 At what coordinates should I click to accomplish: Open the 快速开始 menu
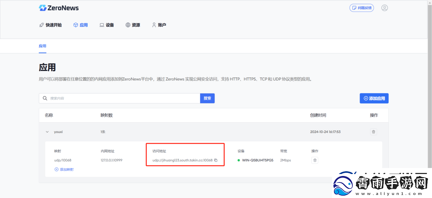pyautogui.click(x=50, y=25)
